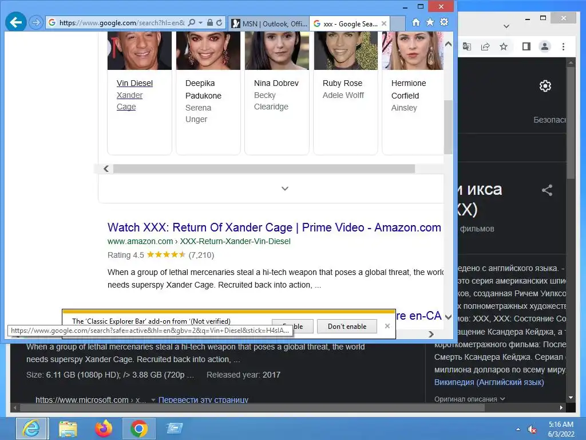Open the Chrome tab search chevron
This screenshot has width=586, height=440.
pyautogui.click(x=506, y=26)
